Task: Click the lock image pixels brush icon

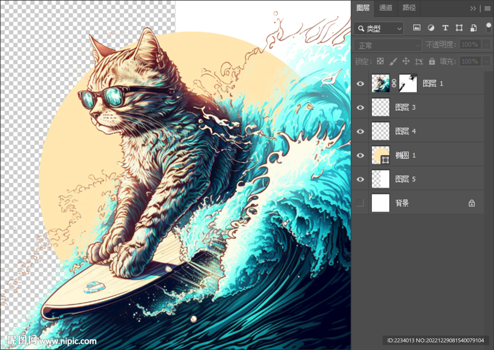Action: 393,61
